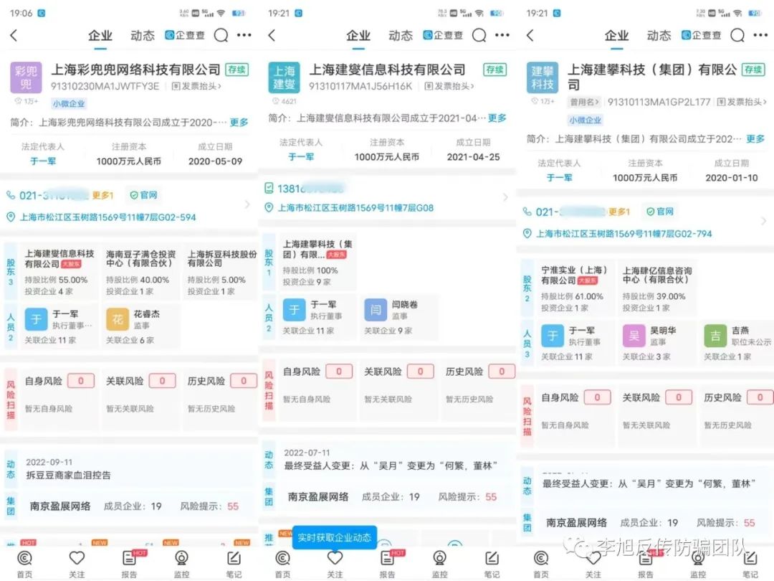774x581 pixels.
Task: Expand 更多 in 上海建燮 company intro
Action: [497, 118]
